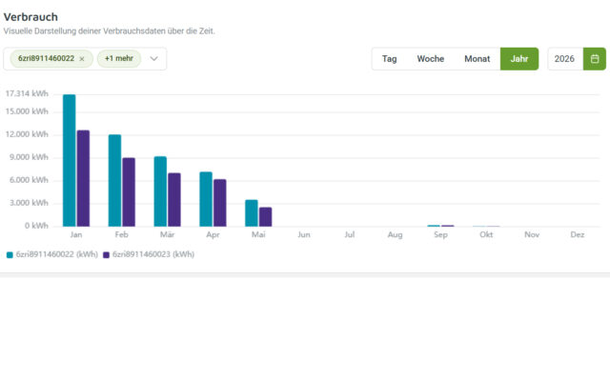Click the Verbrauch heading
Viewport: 610px width, 381px height.
(30, 17)
